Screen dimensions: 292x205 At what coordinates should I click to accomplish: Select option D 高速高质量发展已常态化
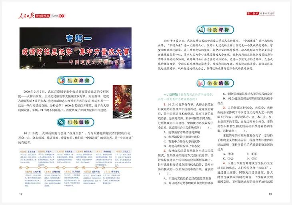tap(182, 146)
